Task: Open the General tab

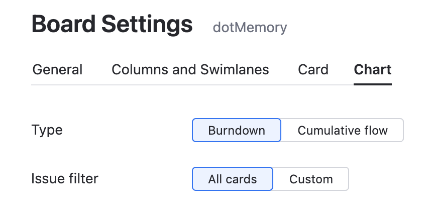Action: click(x=57, y=69)
